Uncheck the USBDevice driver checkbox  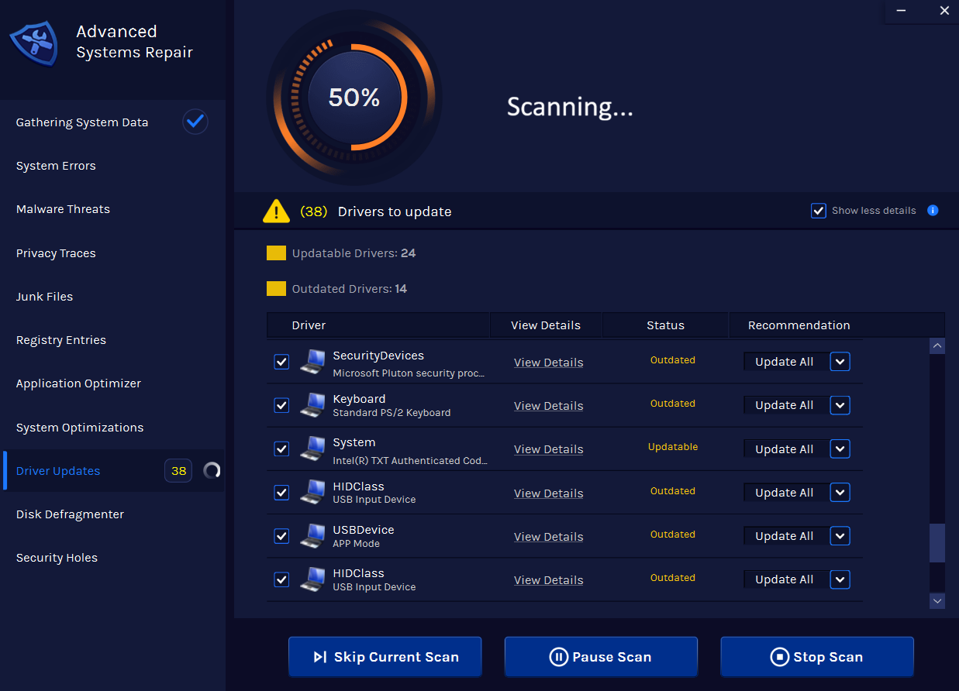[281, 536]
